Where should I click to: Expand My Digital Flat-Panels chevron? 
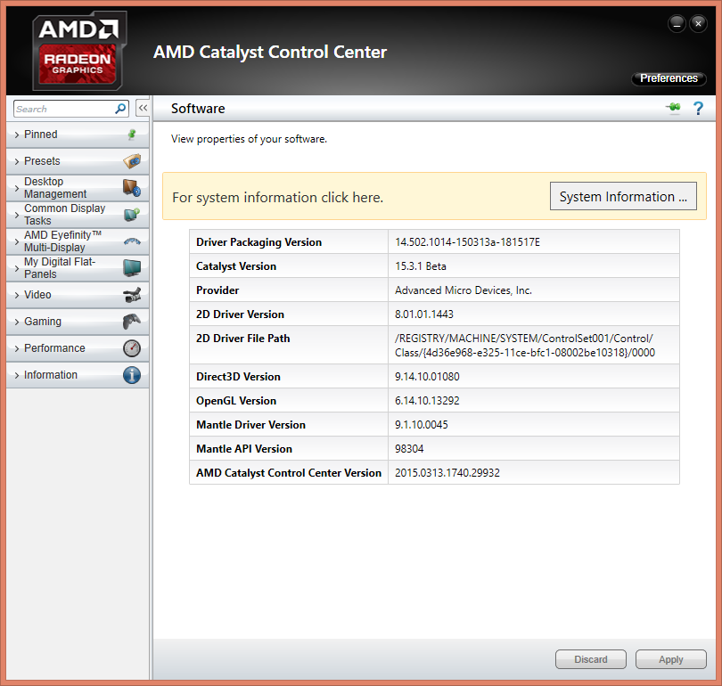[x=17, y=268]
